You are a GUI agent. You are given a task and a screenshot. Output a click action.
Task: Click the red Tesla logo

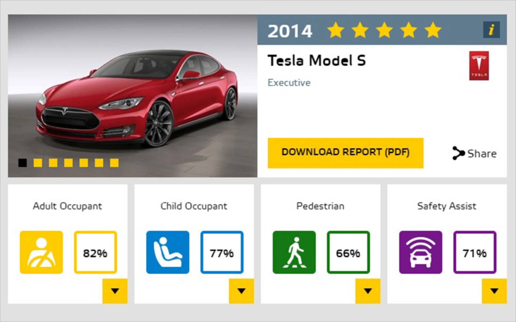pos(479,66)
